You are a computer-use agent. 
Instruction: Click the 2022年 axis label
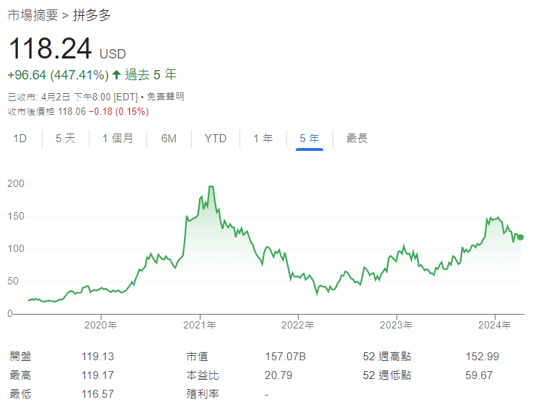coord(298,325)
